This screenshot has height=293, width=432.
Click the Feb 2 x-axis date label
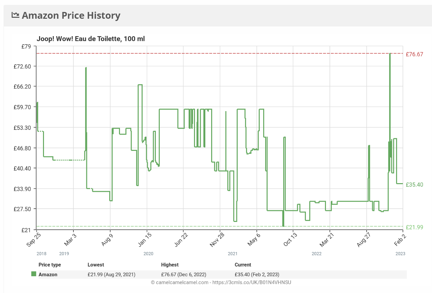coord(400,239)
